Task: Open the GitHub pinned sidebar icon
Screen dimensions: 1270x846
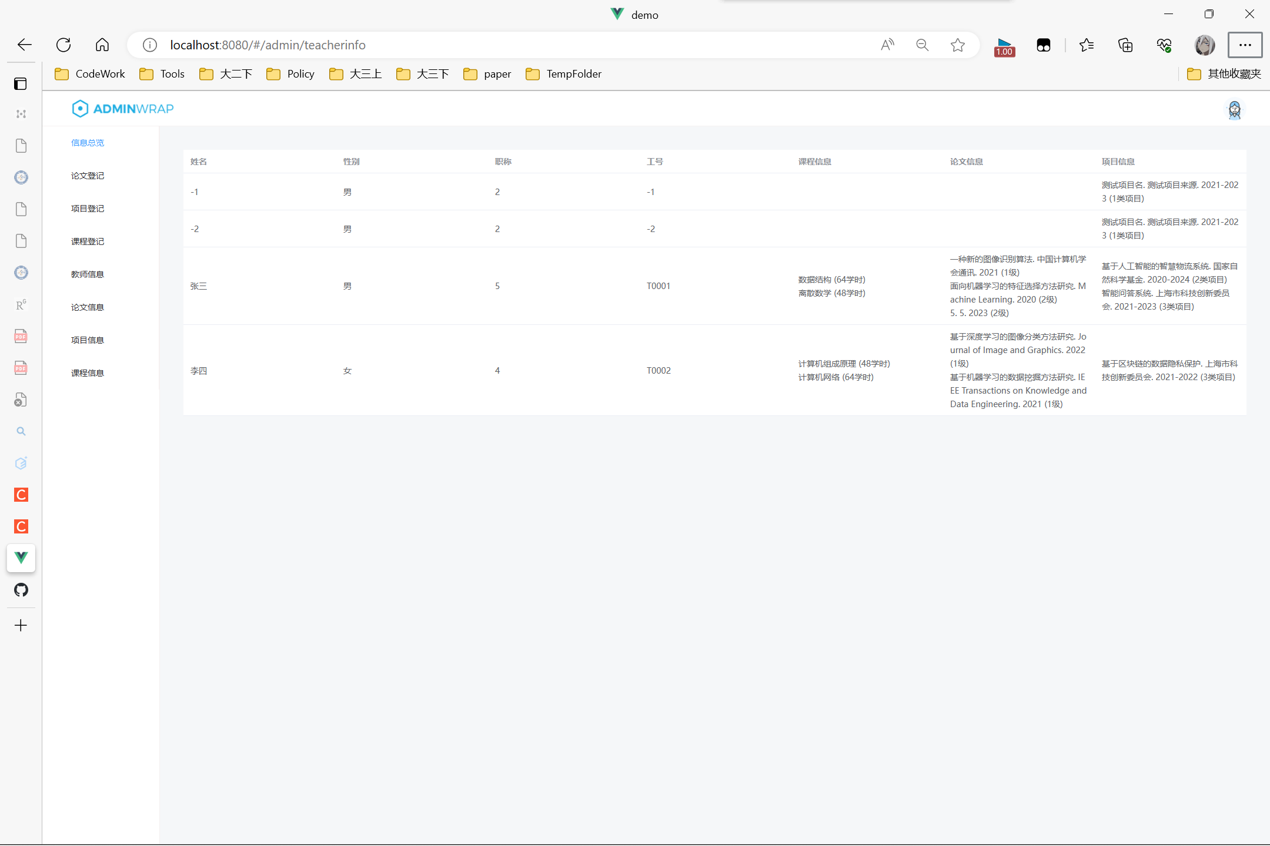Action: [21, 590]
